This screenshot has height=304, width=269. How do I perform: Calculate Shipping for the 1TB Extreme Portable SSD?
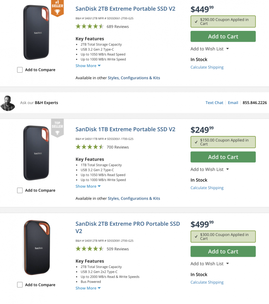click(x=207, y=188)
